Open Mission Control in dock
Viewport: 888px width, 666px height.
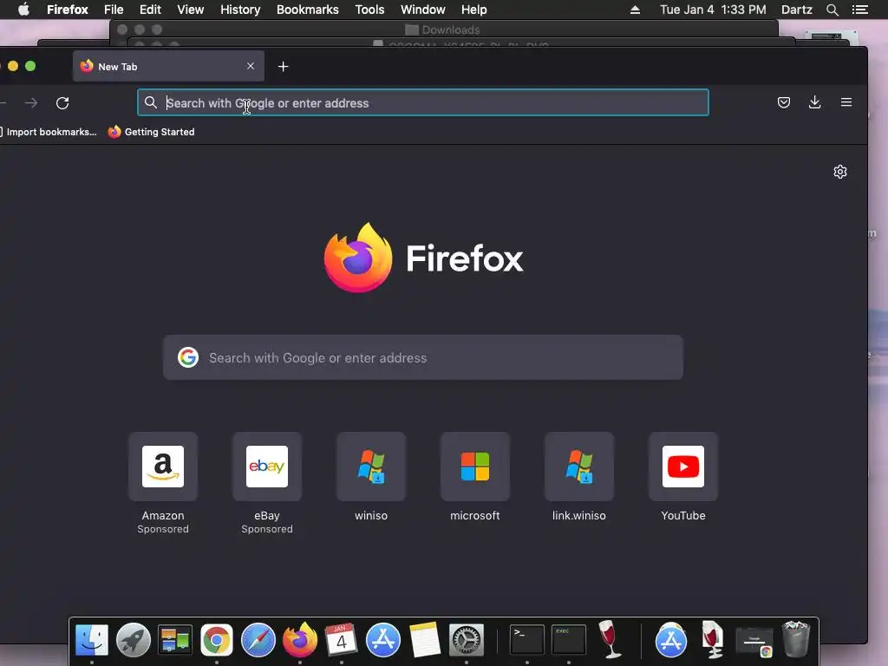(x=175, y=640)
